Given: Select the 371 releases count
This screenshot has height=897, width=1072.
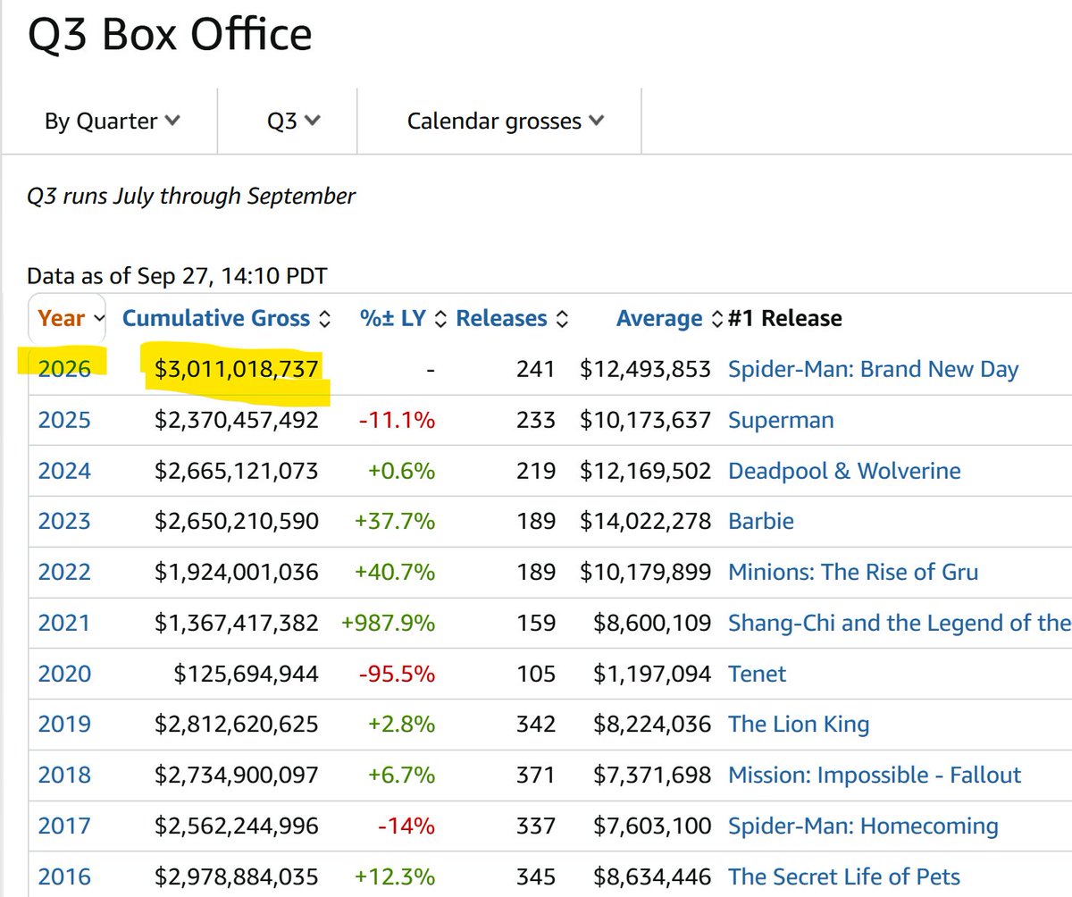Looking at the screenshot, I should [x=536, y=775].
